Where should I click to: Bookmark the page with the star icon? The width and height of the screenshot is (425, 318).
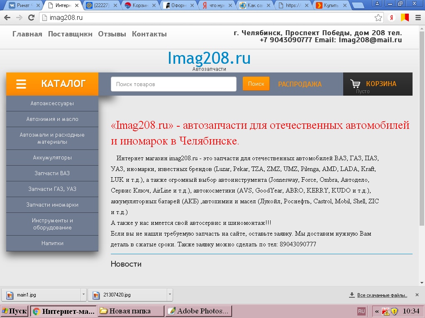point(378,18)
